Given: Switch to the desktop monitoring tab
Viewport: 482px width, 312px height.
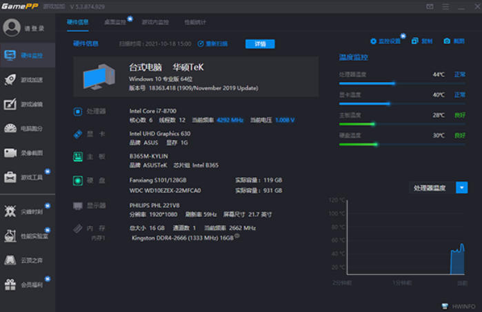Looking at the screenshot, I should click(x=115, y=22).
